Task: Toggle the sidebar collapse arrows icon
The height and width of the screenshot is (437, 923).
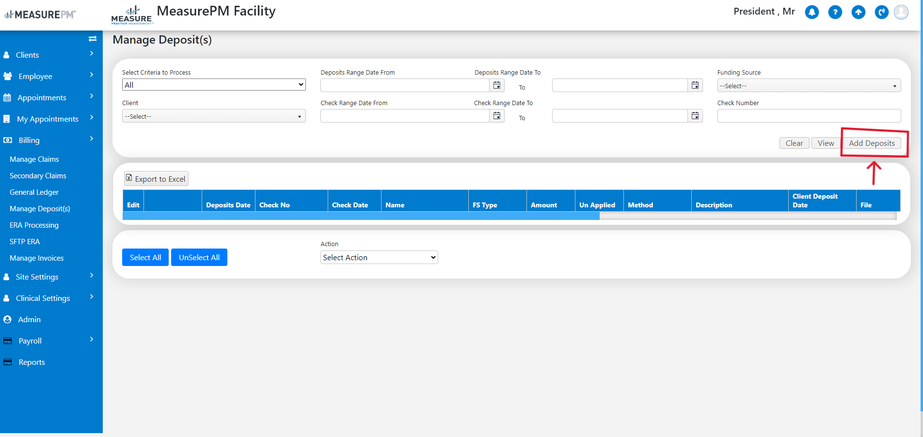Action: pos(93,39)
